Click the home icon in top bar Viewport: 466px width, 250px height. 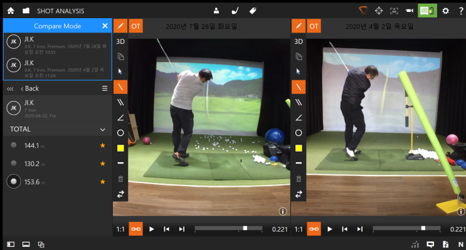click(x=11, y=11)
